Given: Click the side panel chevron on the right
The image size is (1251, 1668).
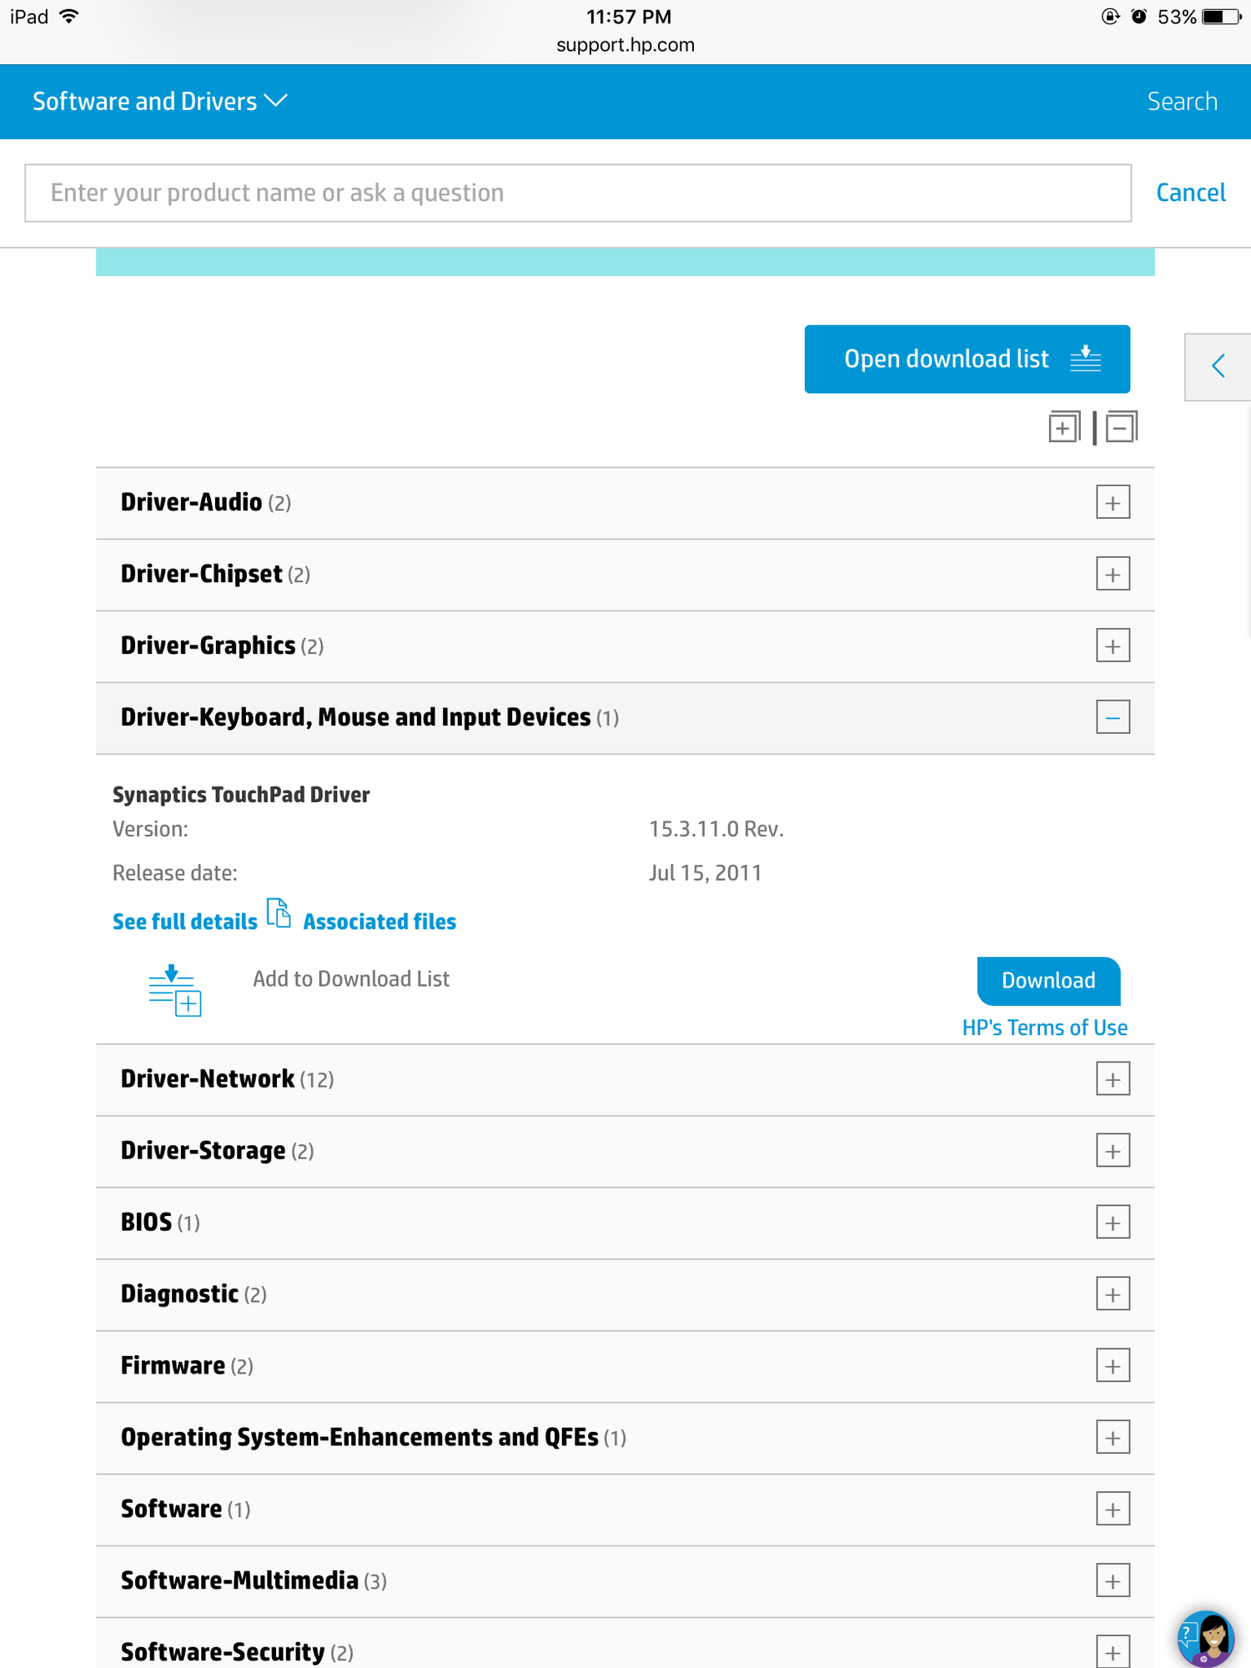Looking at the screenshot, I should pyautogui.click(x=1218, y=365).
